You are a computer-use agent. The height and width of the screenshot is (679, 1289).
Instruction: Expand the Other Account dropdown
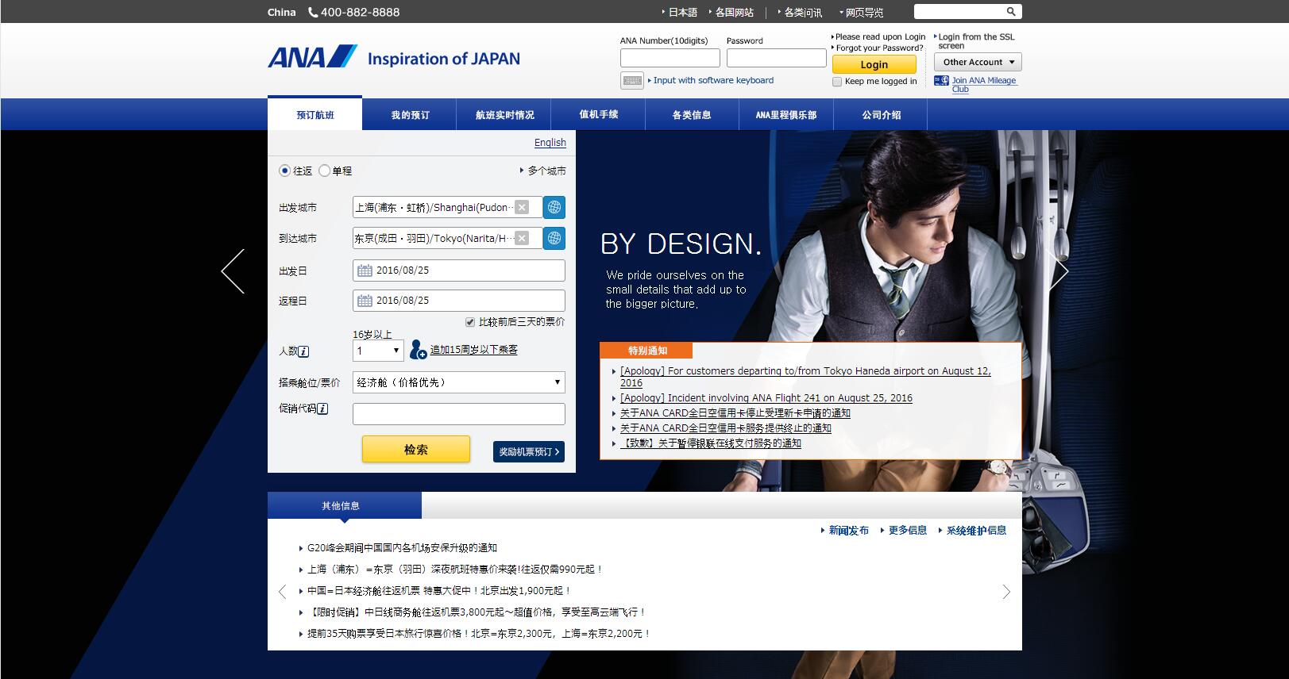coord(978,62)
